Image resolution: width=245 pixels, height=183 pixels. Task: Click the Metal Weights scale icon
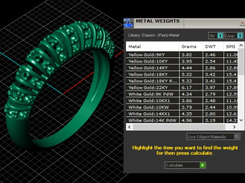pyautogui.click(x=129, y=23)
